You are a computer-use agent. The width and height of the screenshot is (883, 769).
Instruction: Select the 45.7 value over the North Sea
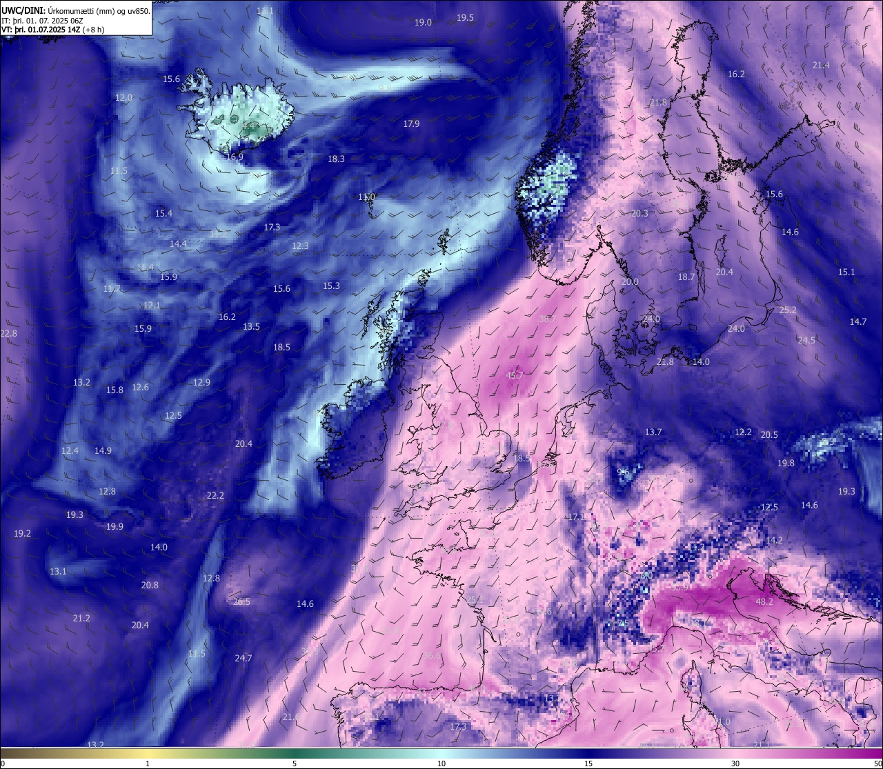(x=515, y=375)
